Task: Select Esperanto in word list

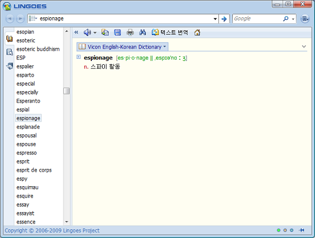Action: coord(28,101)
